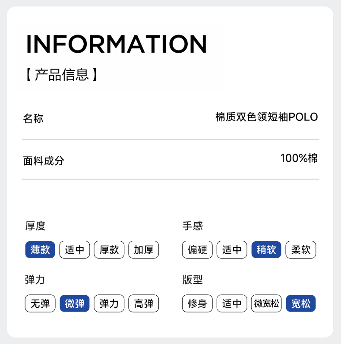The height and width of the screenshot is (344, 341).
Task: Select the 薄款 thickness option
Action: [40, 249]
